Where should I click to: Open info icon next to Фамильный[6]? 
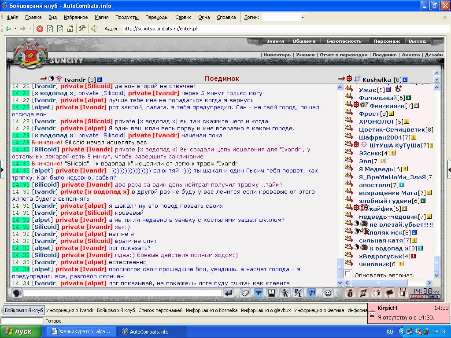click(408, 98)
